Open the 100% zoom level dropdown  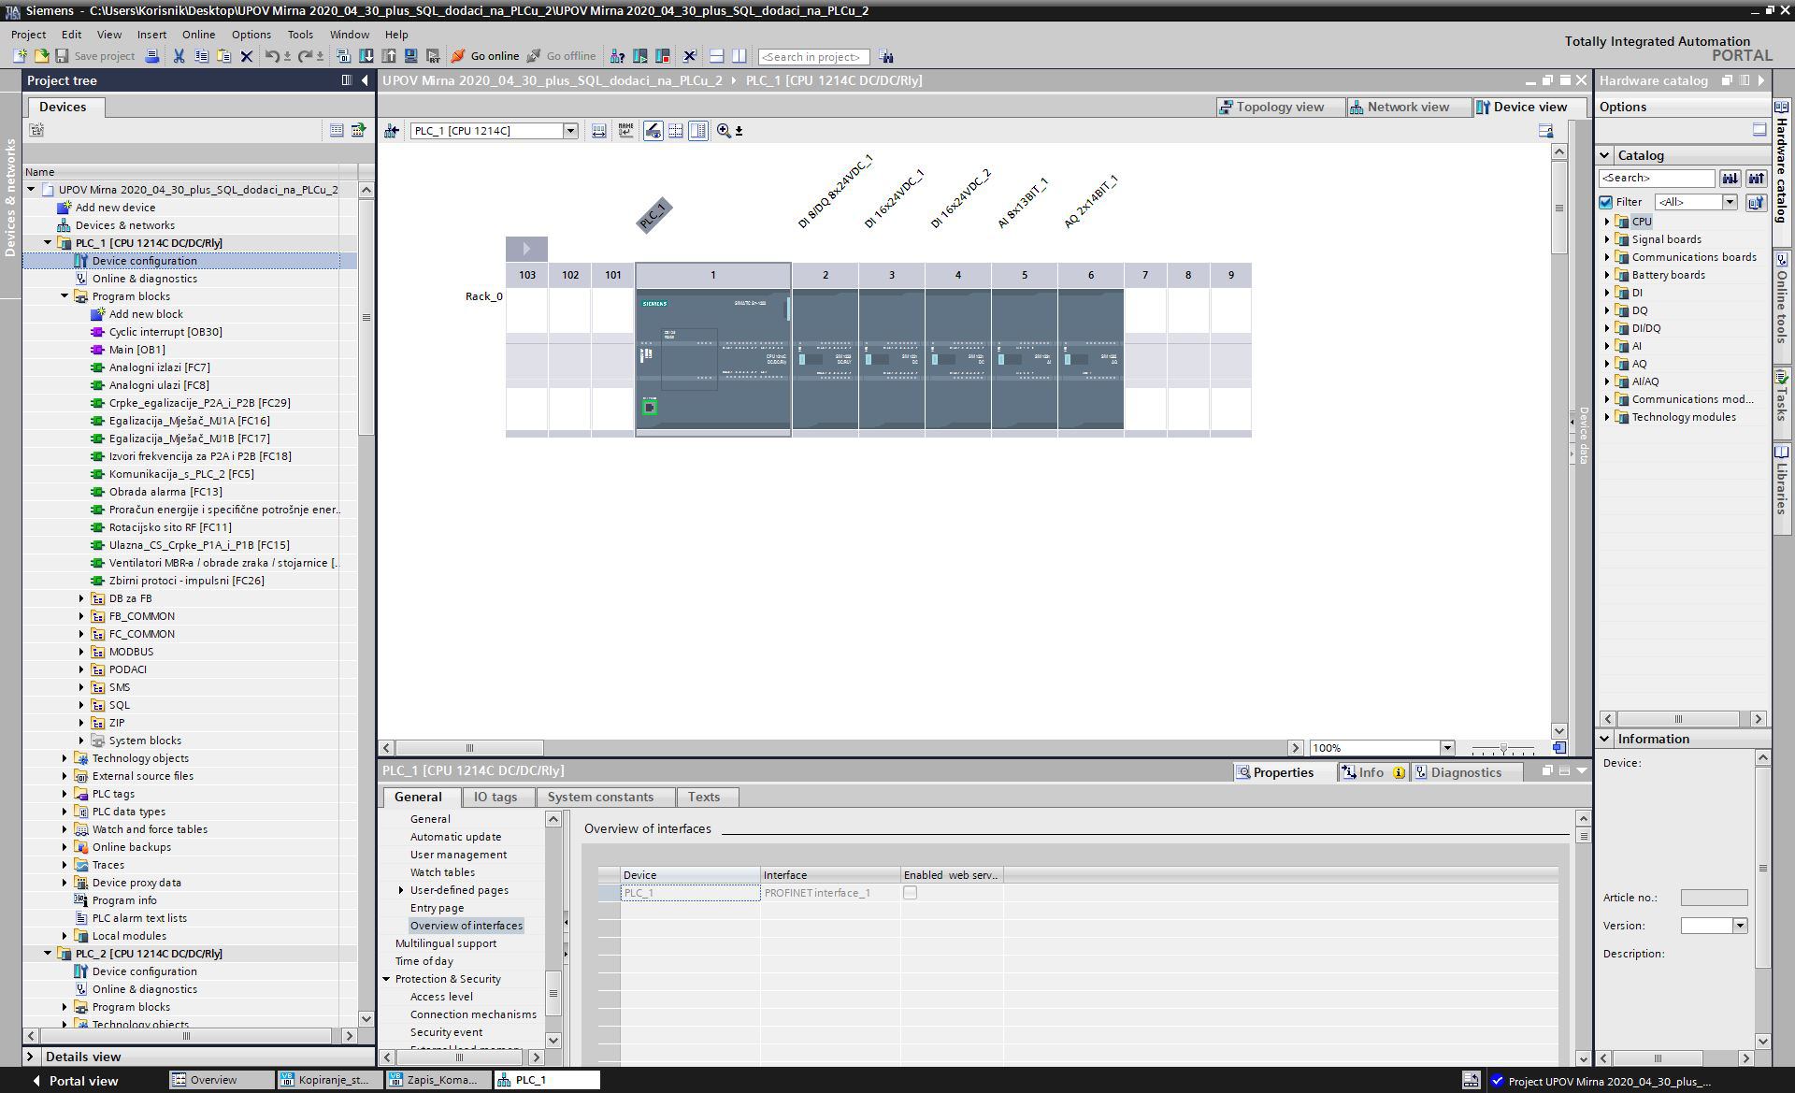1447,748
